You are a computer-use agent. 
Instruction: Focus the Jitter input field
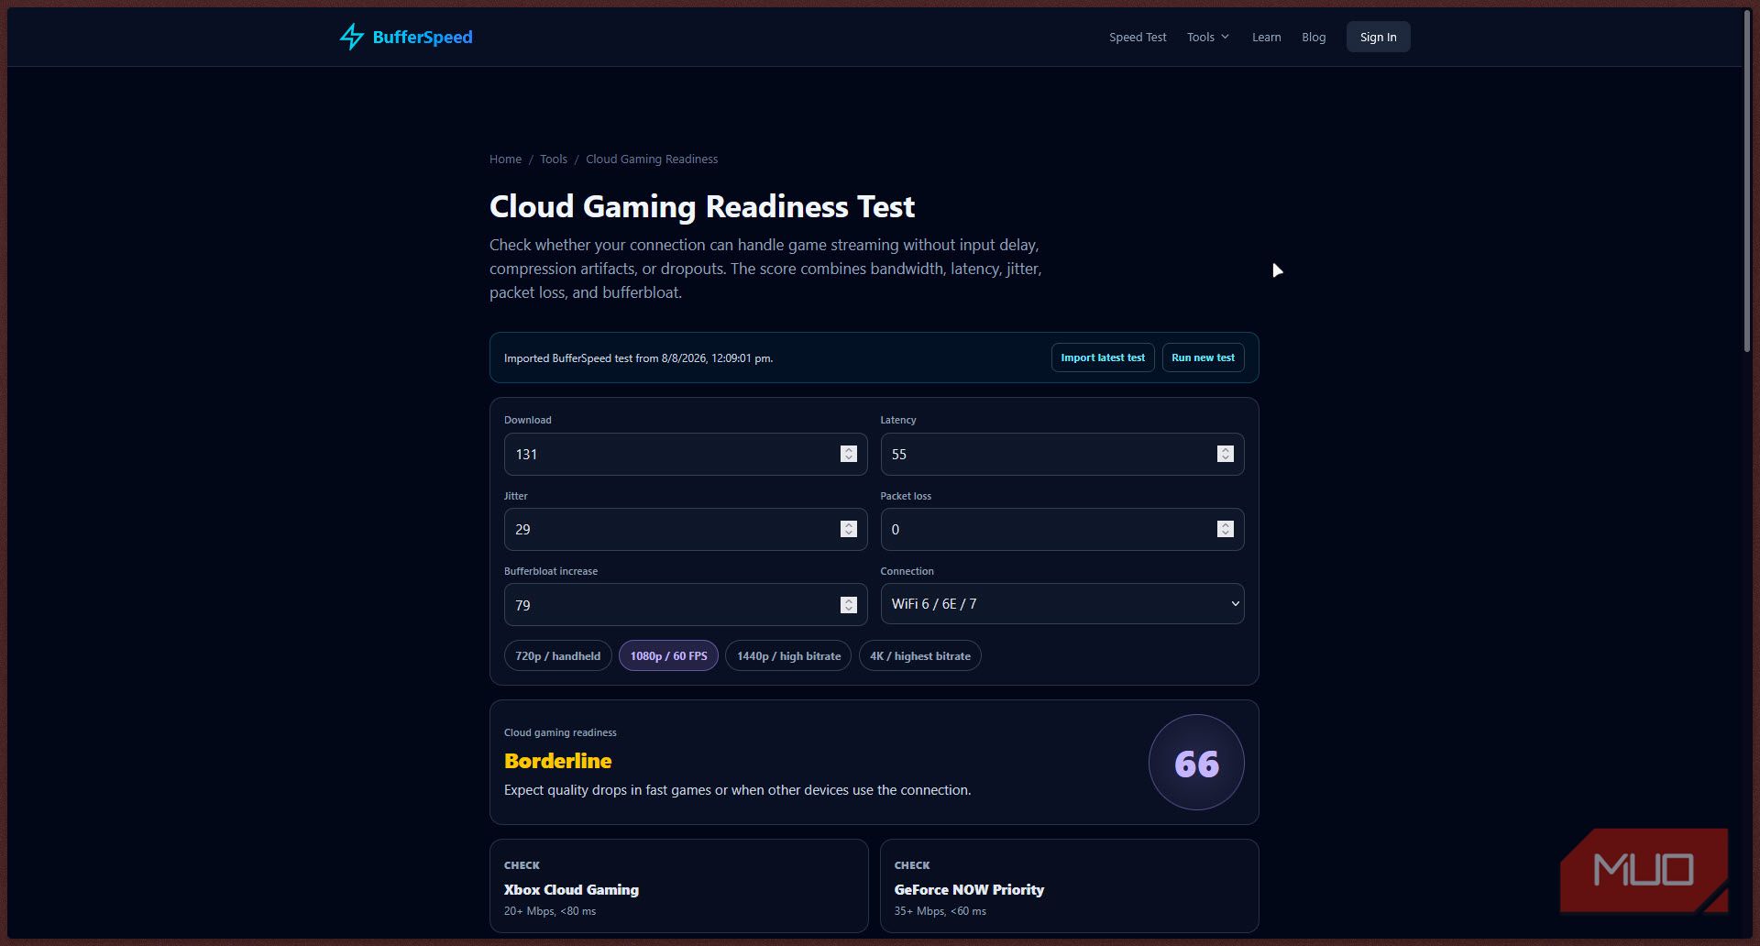(x=686, y=529)
